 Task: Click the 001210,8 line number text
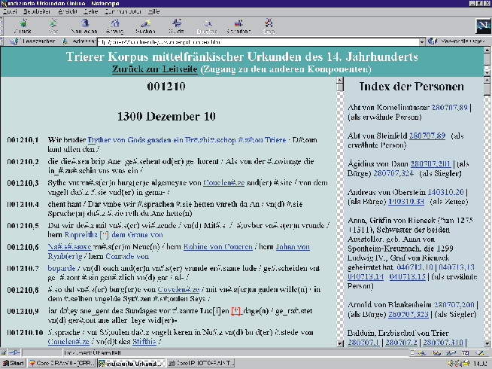[23, 289]
